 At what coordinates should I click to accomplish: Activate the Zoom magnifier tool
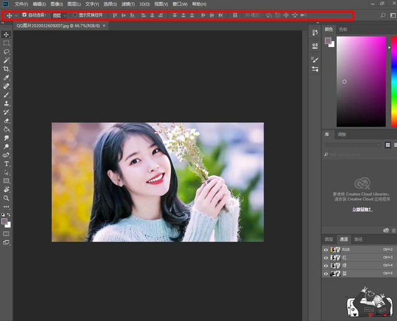[6, 198]
